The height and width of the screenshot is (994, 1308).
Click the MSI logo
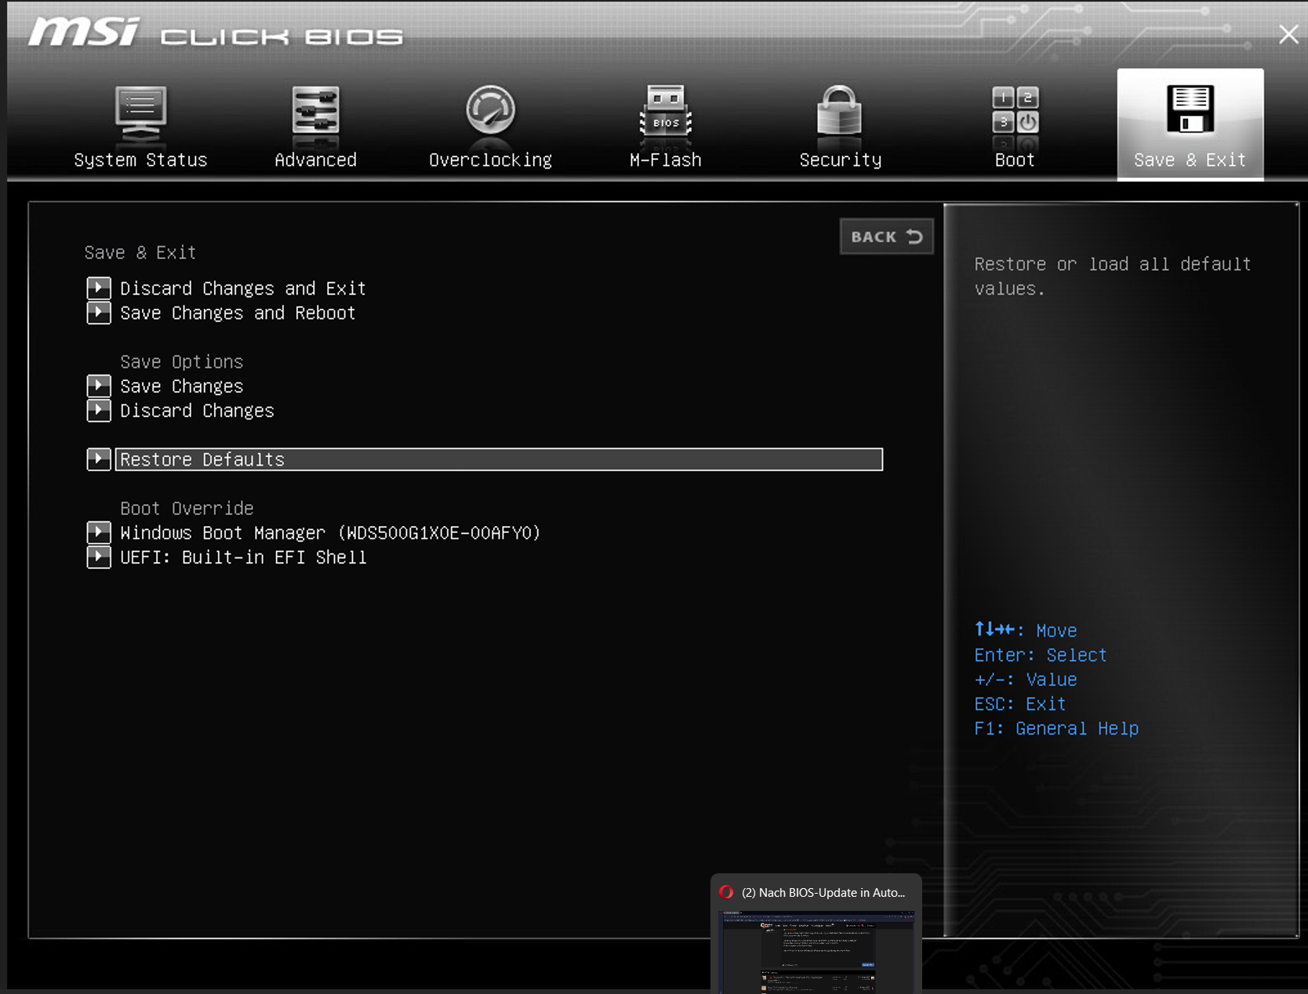pos(84,31)
